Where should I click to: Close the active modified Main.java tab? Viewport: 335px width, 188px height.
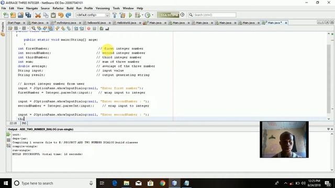(x=286, y=22)
